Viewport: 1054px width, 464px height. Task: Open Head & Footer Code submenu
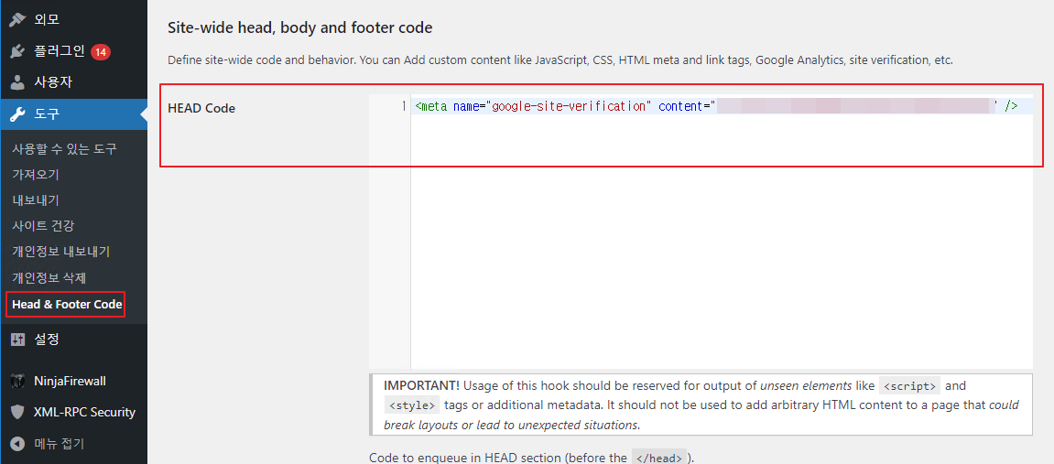(67, 304)
